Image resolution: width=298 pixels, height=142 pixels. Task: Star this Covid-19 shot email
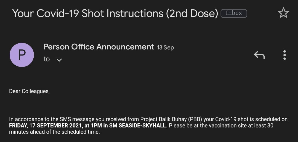[283, 13]
